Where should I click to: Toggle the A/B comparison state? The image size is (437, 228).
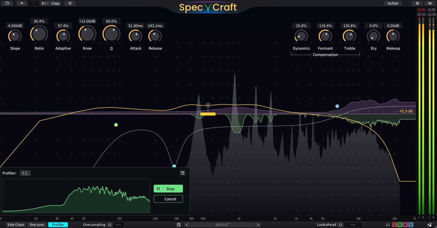(45, 3)
